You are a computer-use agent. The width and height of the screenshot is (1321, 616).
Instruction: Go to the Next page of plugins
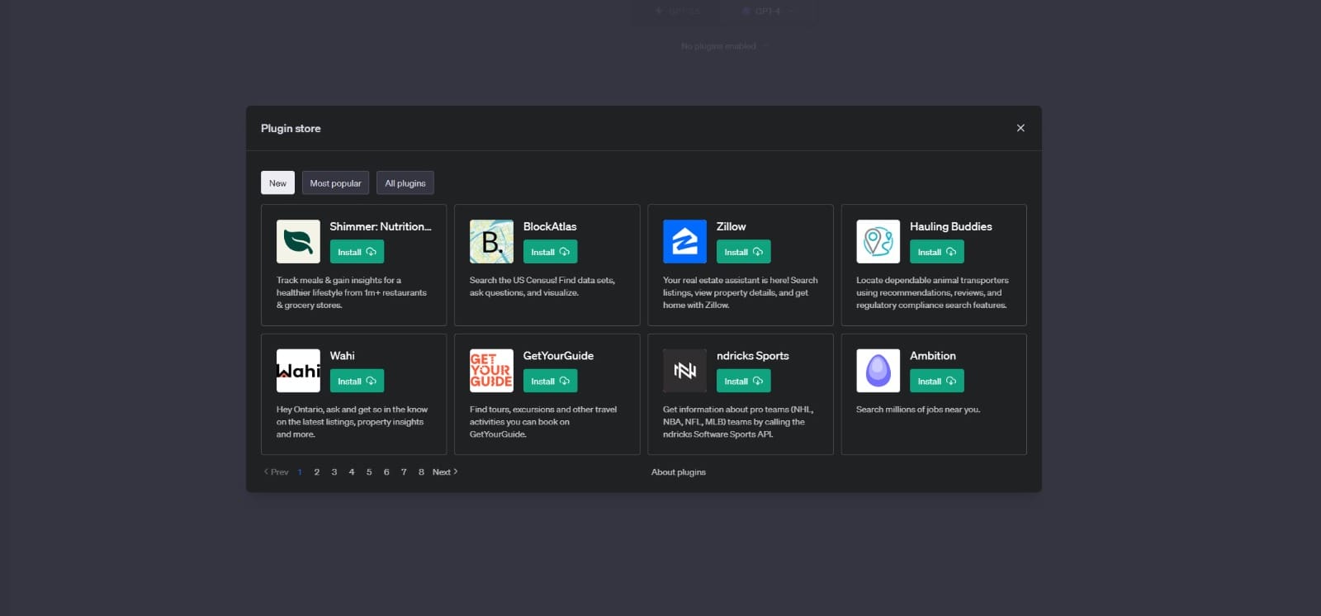[x=444, y=472]
